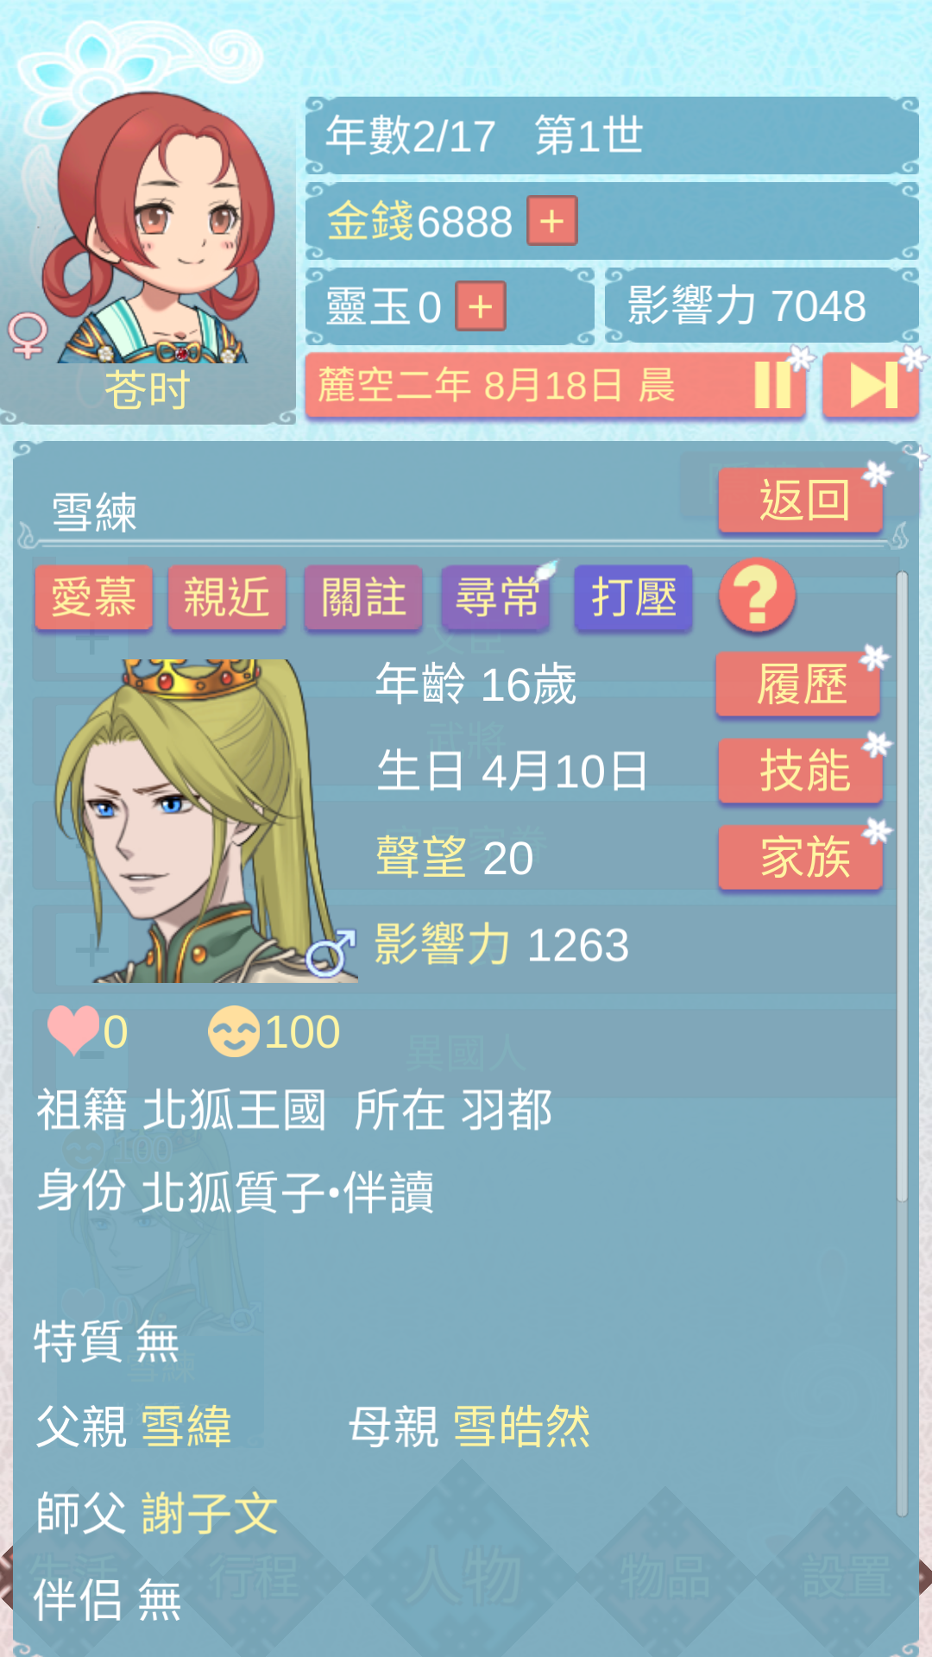
Task: Open the 履歷 history page
Action: [x=799, y=684]
